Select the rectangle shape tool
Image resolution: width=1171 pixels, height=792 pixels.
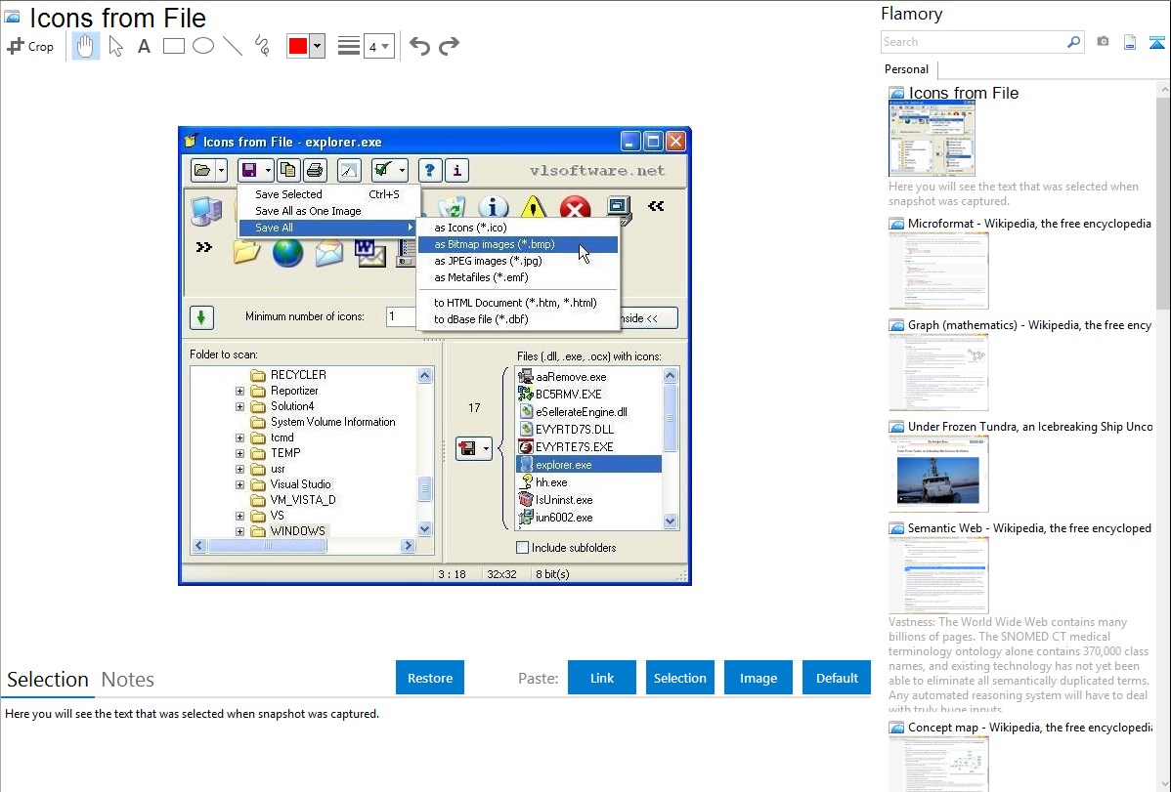tap(174, 46)
